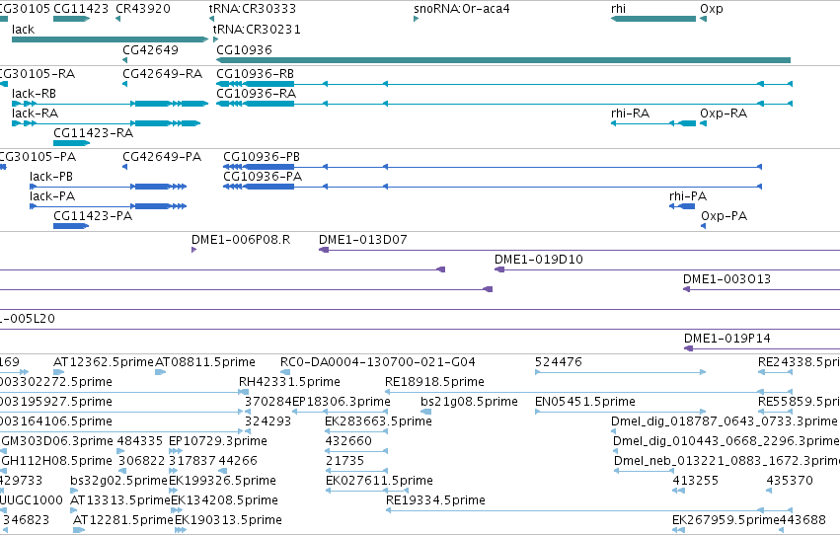Select the 524476 feature label
Viewport: 840px width, 535px height.
pyautogui.click(x=559, y=362)
